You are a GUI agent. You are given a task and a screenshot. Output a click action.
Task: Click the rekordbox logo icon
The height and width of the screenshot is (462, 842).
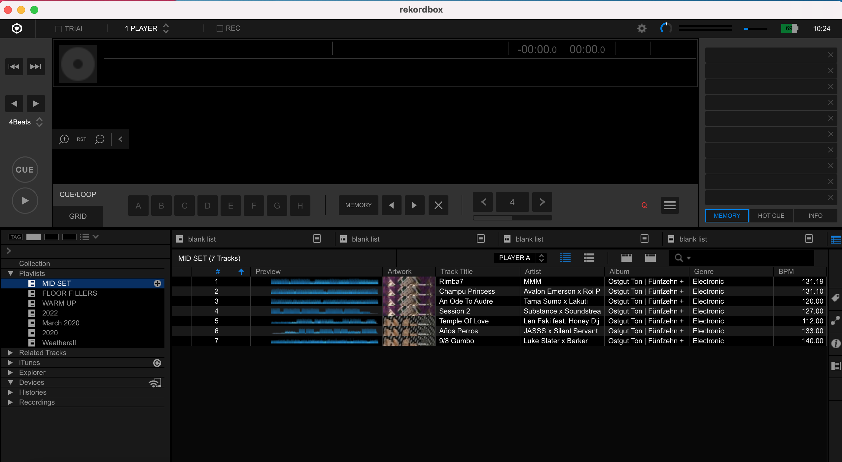17,28
